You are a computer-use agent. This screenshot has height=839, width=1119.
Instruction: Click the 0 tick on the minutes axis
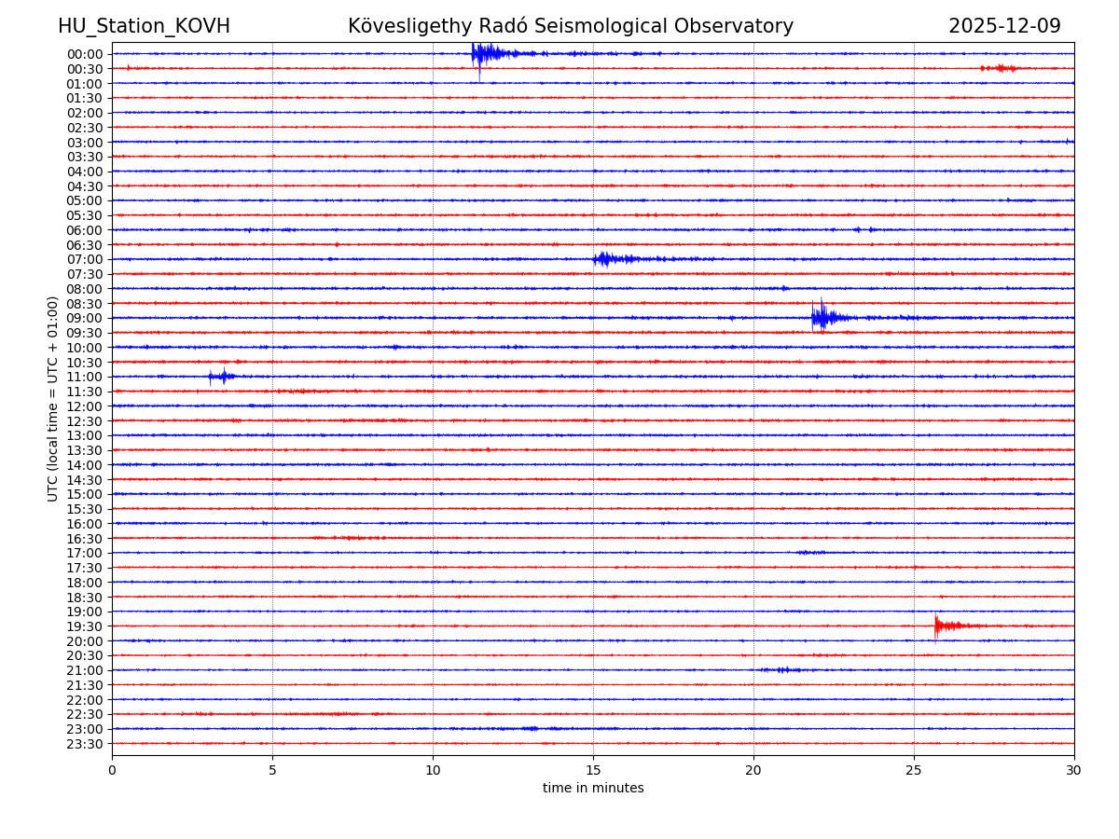tap(112, 770)
